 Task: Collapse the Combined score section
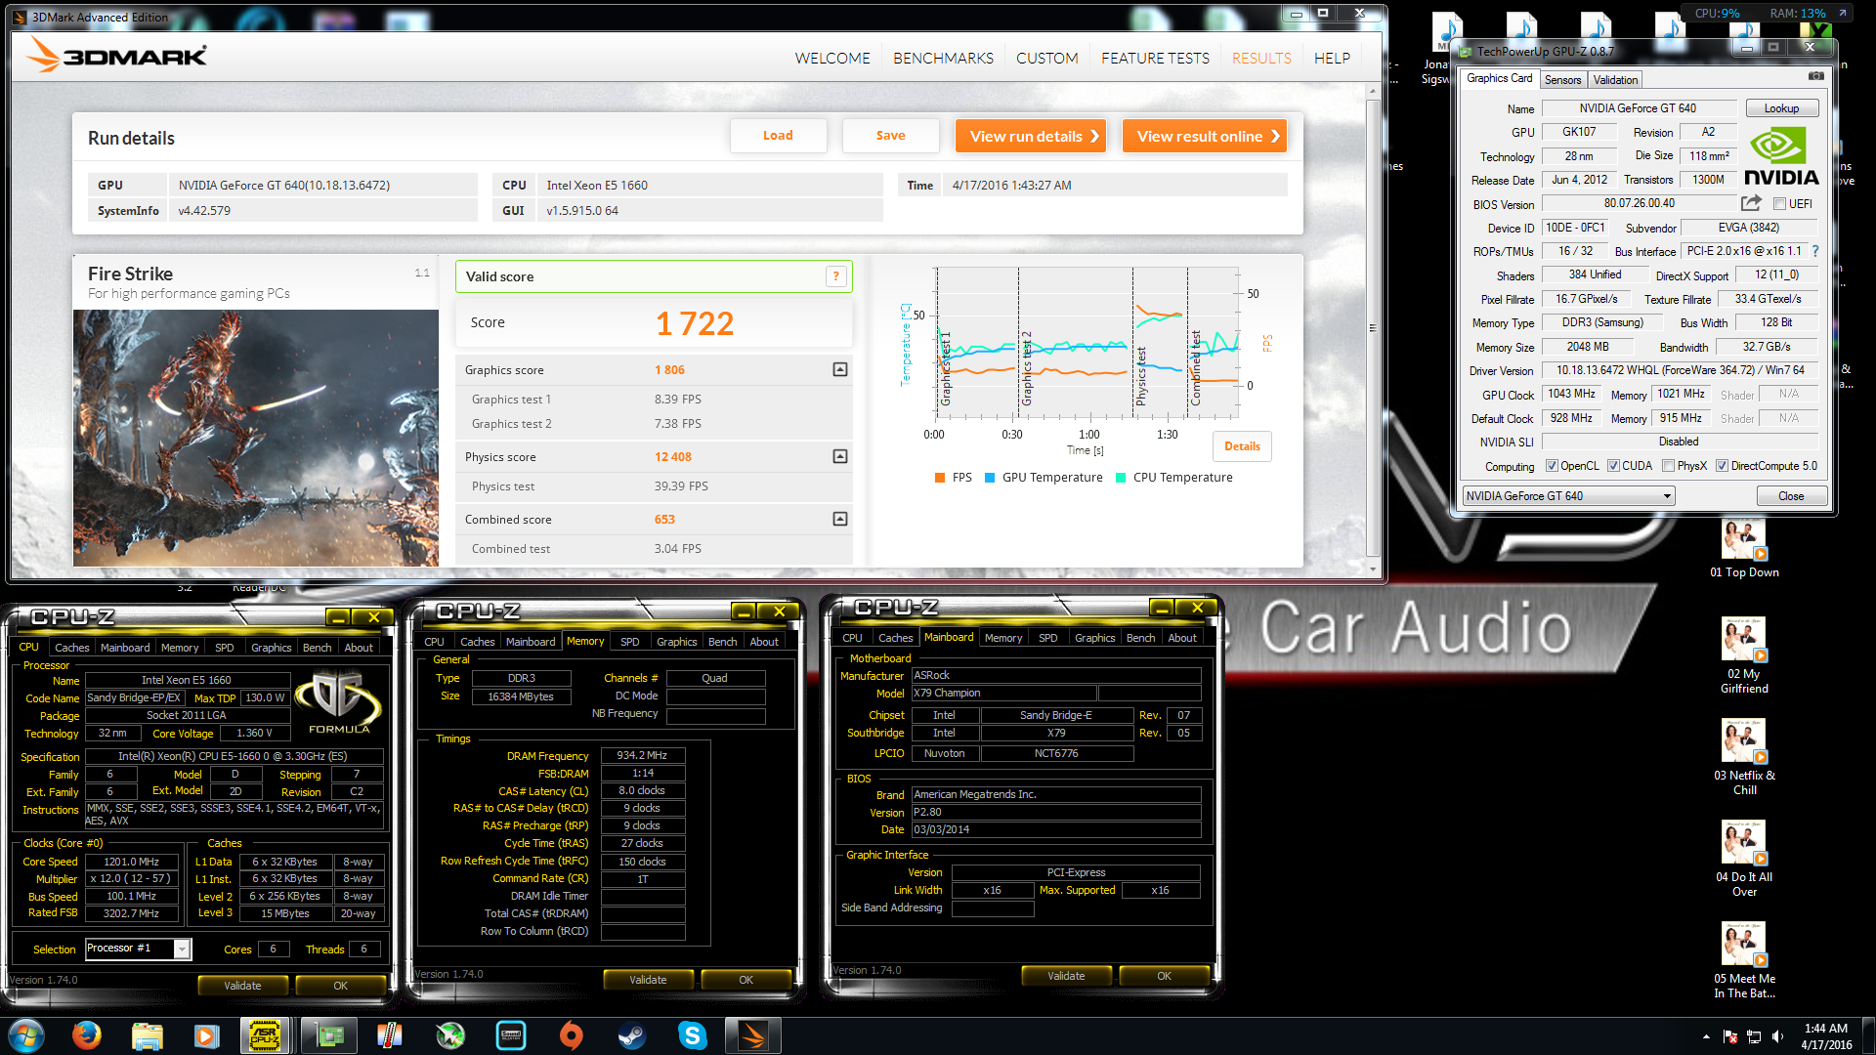point(839,519)
